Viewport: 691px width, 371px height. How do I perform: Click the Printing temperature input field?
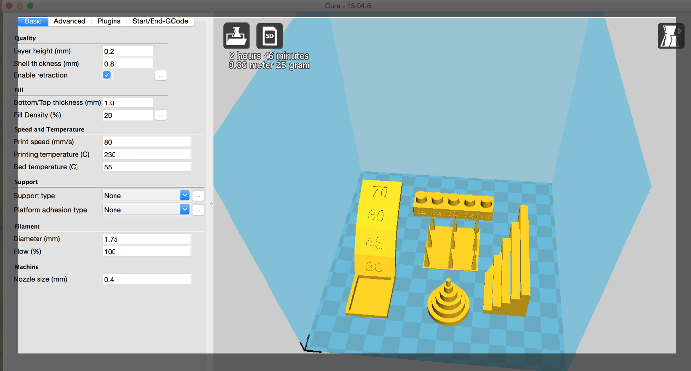(146, 155)
